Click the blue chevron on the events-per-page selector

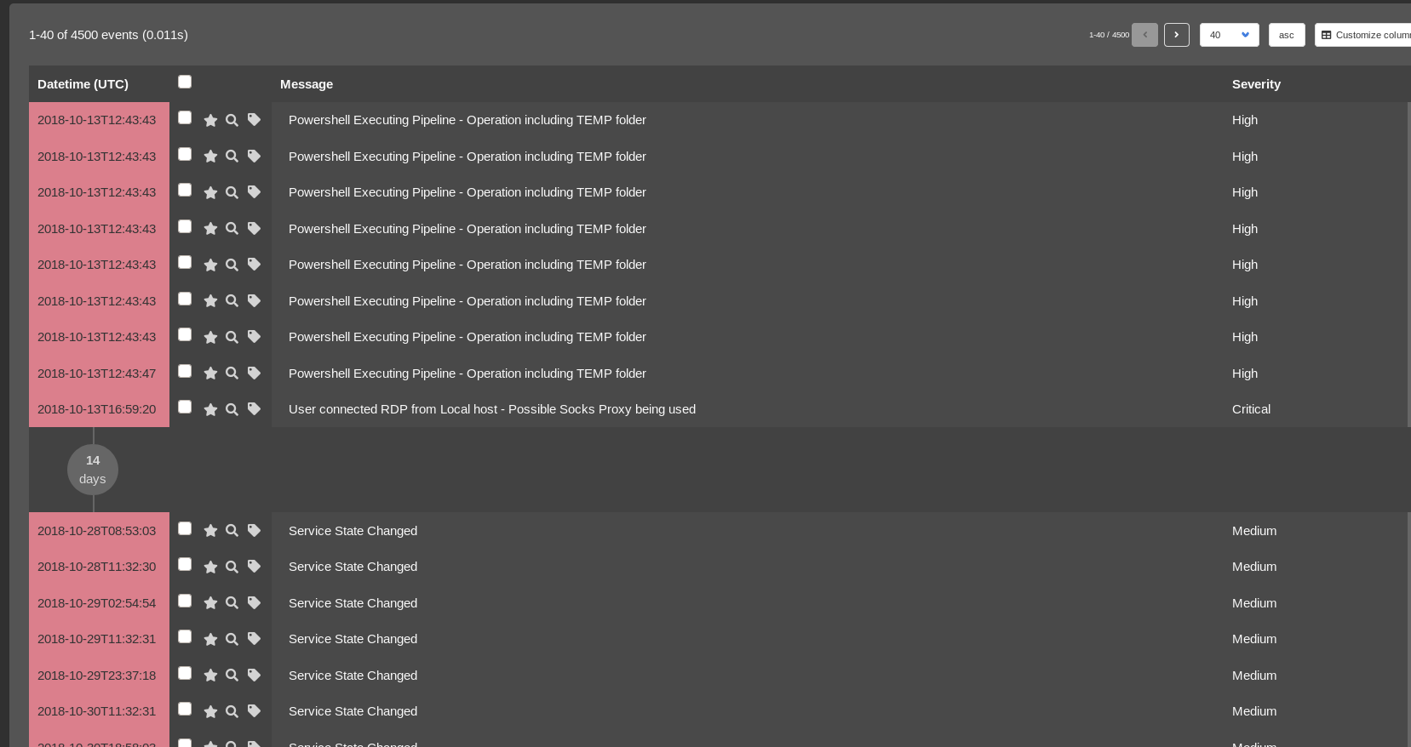(1245, 35)
